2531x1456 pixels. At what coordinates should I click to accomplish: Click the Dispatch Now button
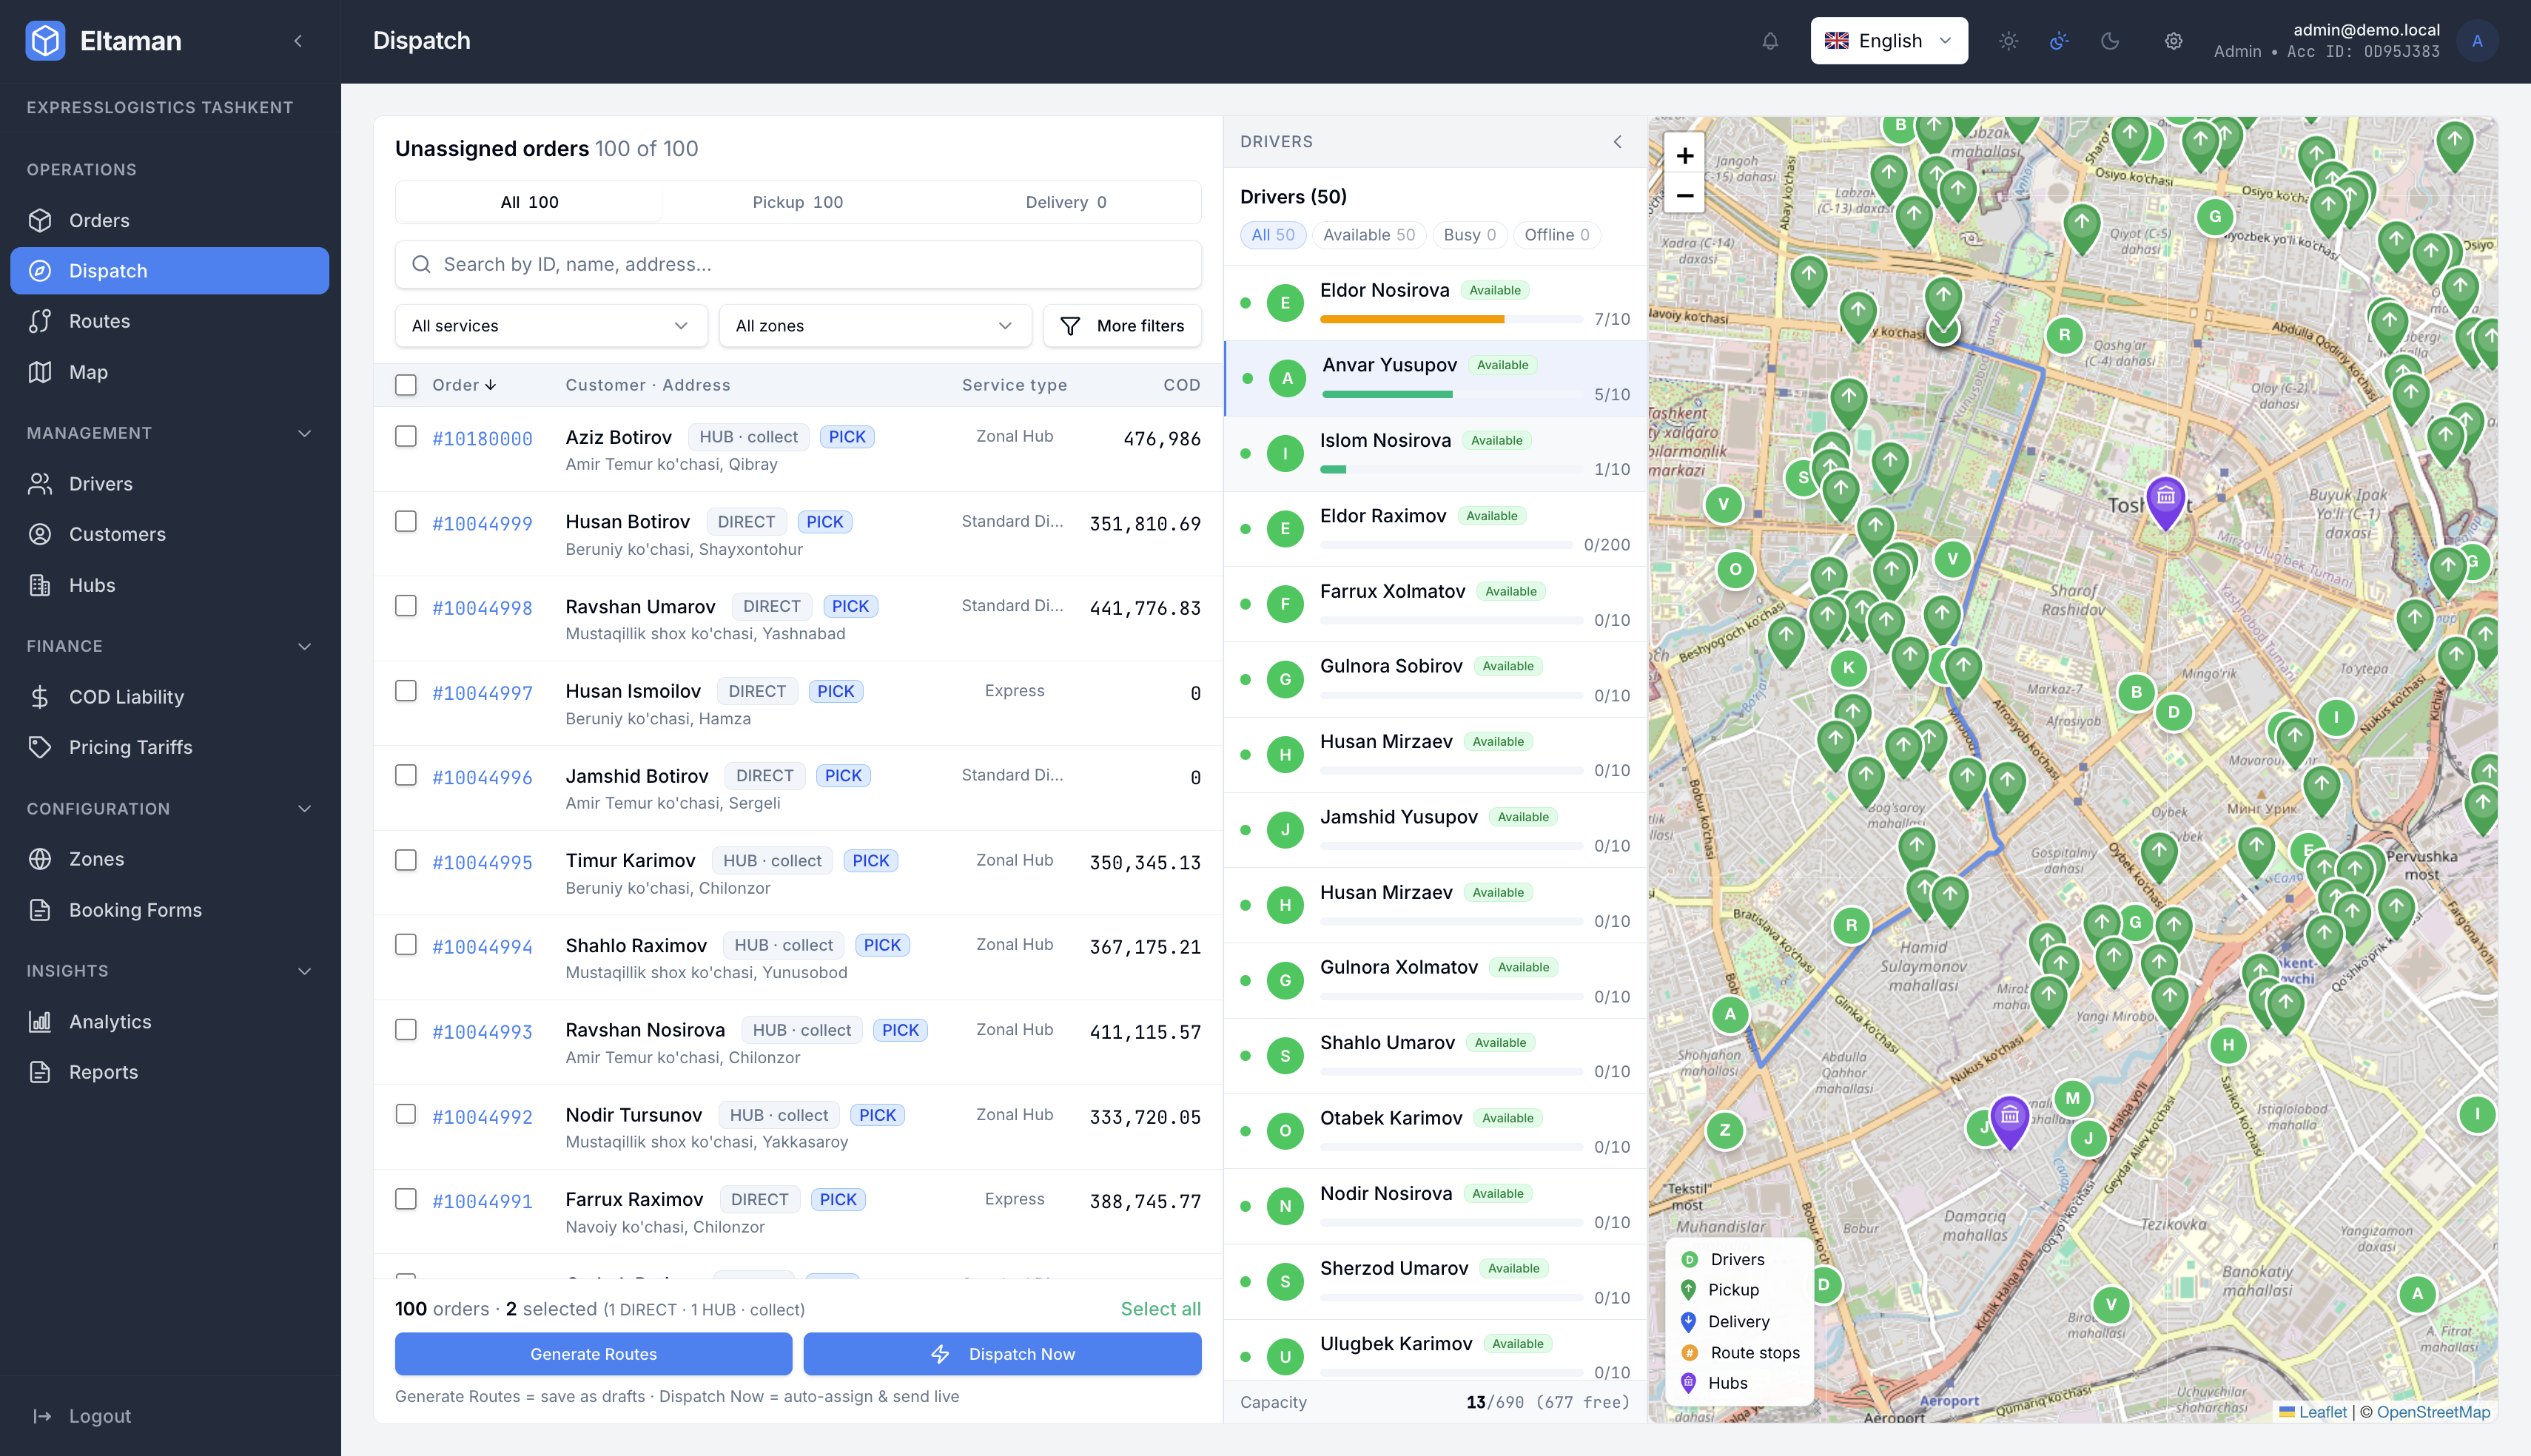1002,1354
